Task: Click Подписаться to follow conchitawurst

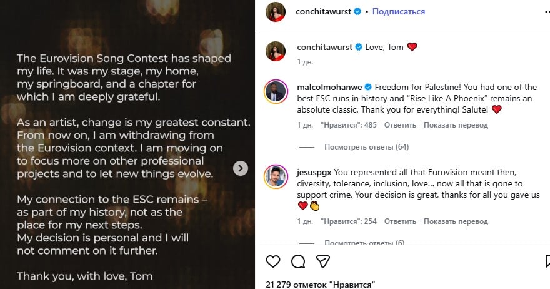Action: click(x=399, y=11)
